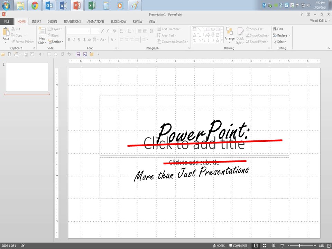Image resolution: width=332 pixels, height=249 pixels.
Task: Open the Shape Fill color options
Action: pos(255,29)
